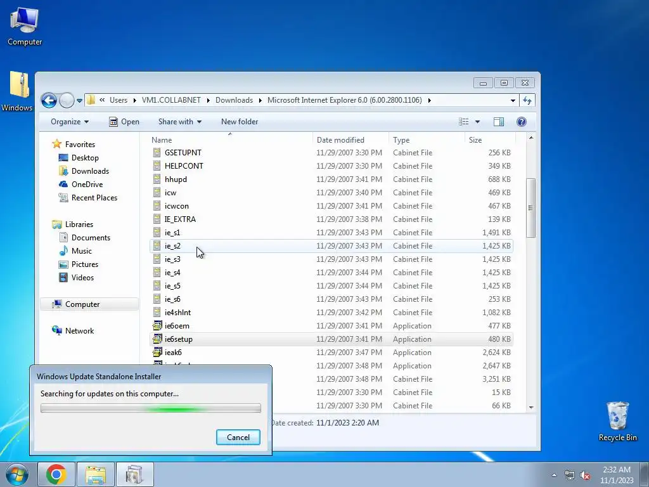649x487 pixels.
Task: Click Open in the Explorer toolbar
Action: click(x=124, y=122)
